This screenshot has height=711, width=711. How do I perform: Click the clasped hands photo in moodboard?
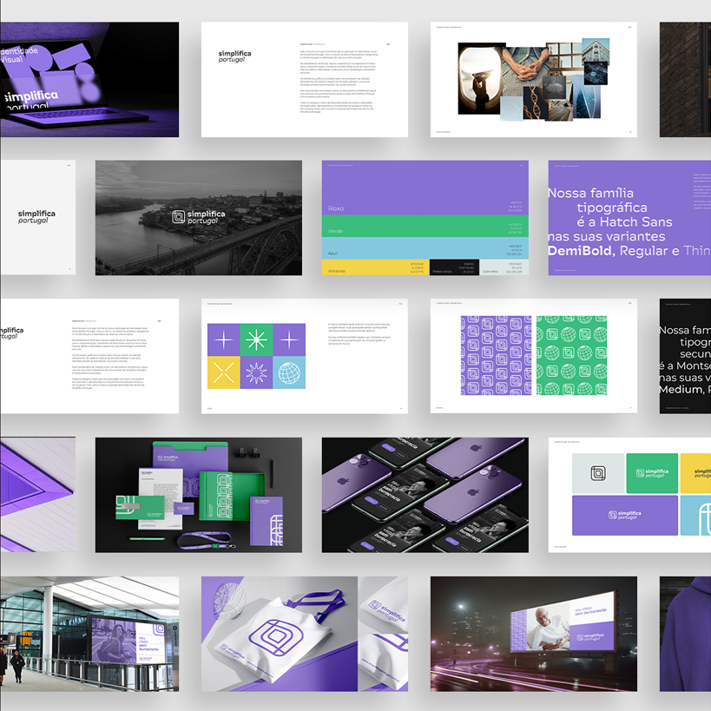[526, 67]
